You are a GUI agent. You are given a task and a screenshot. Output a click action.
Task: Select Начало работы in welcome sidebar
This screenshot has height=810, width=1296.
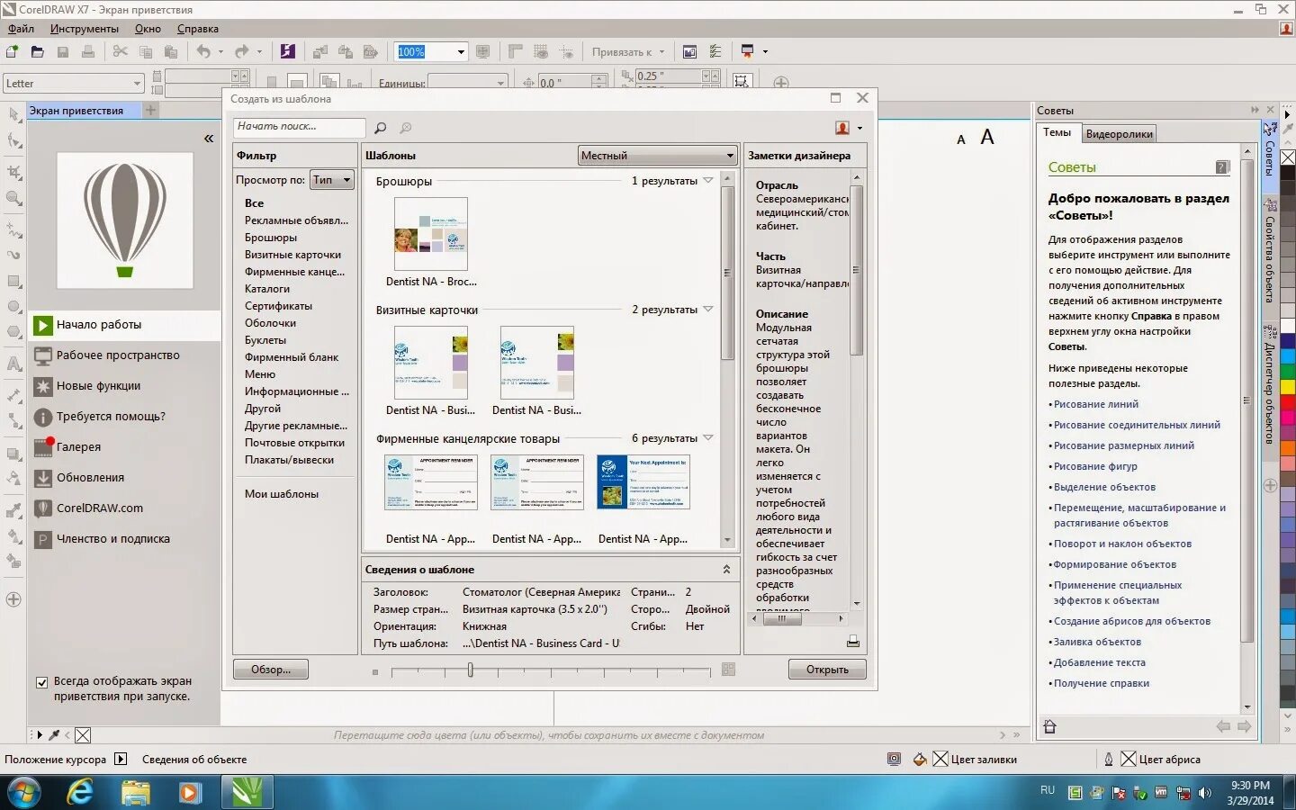pyautogui.click(x=124, y=325)
